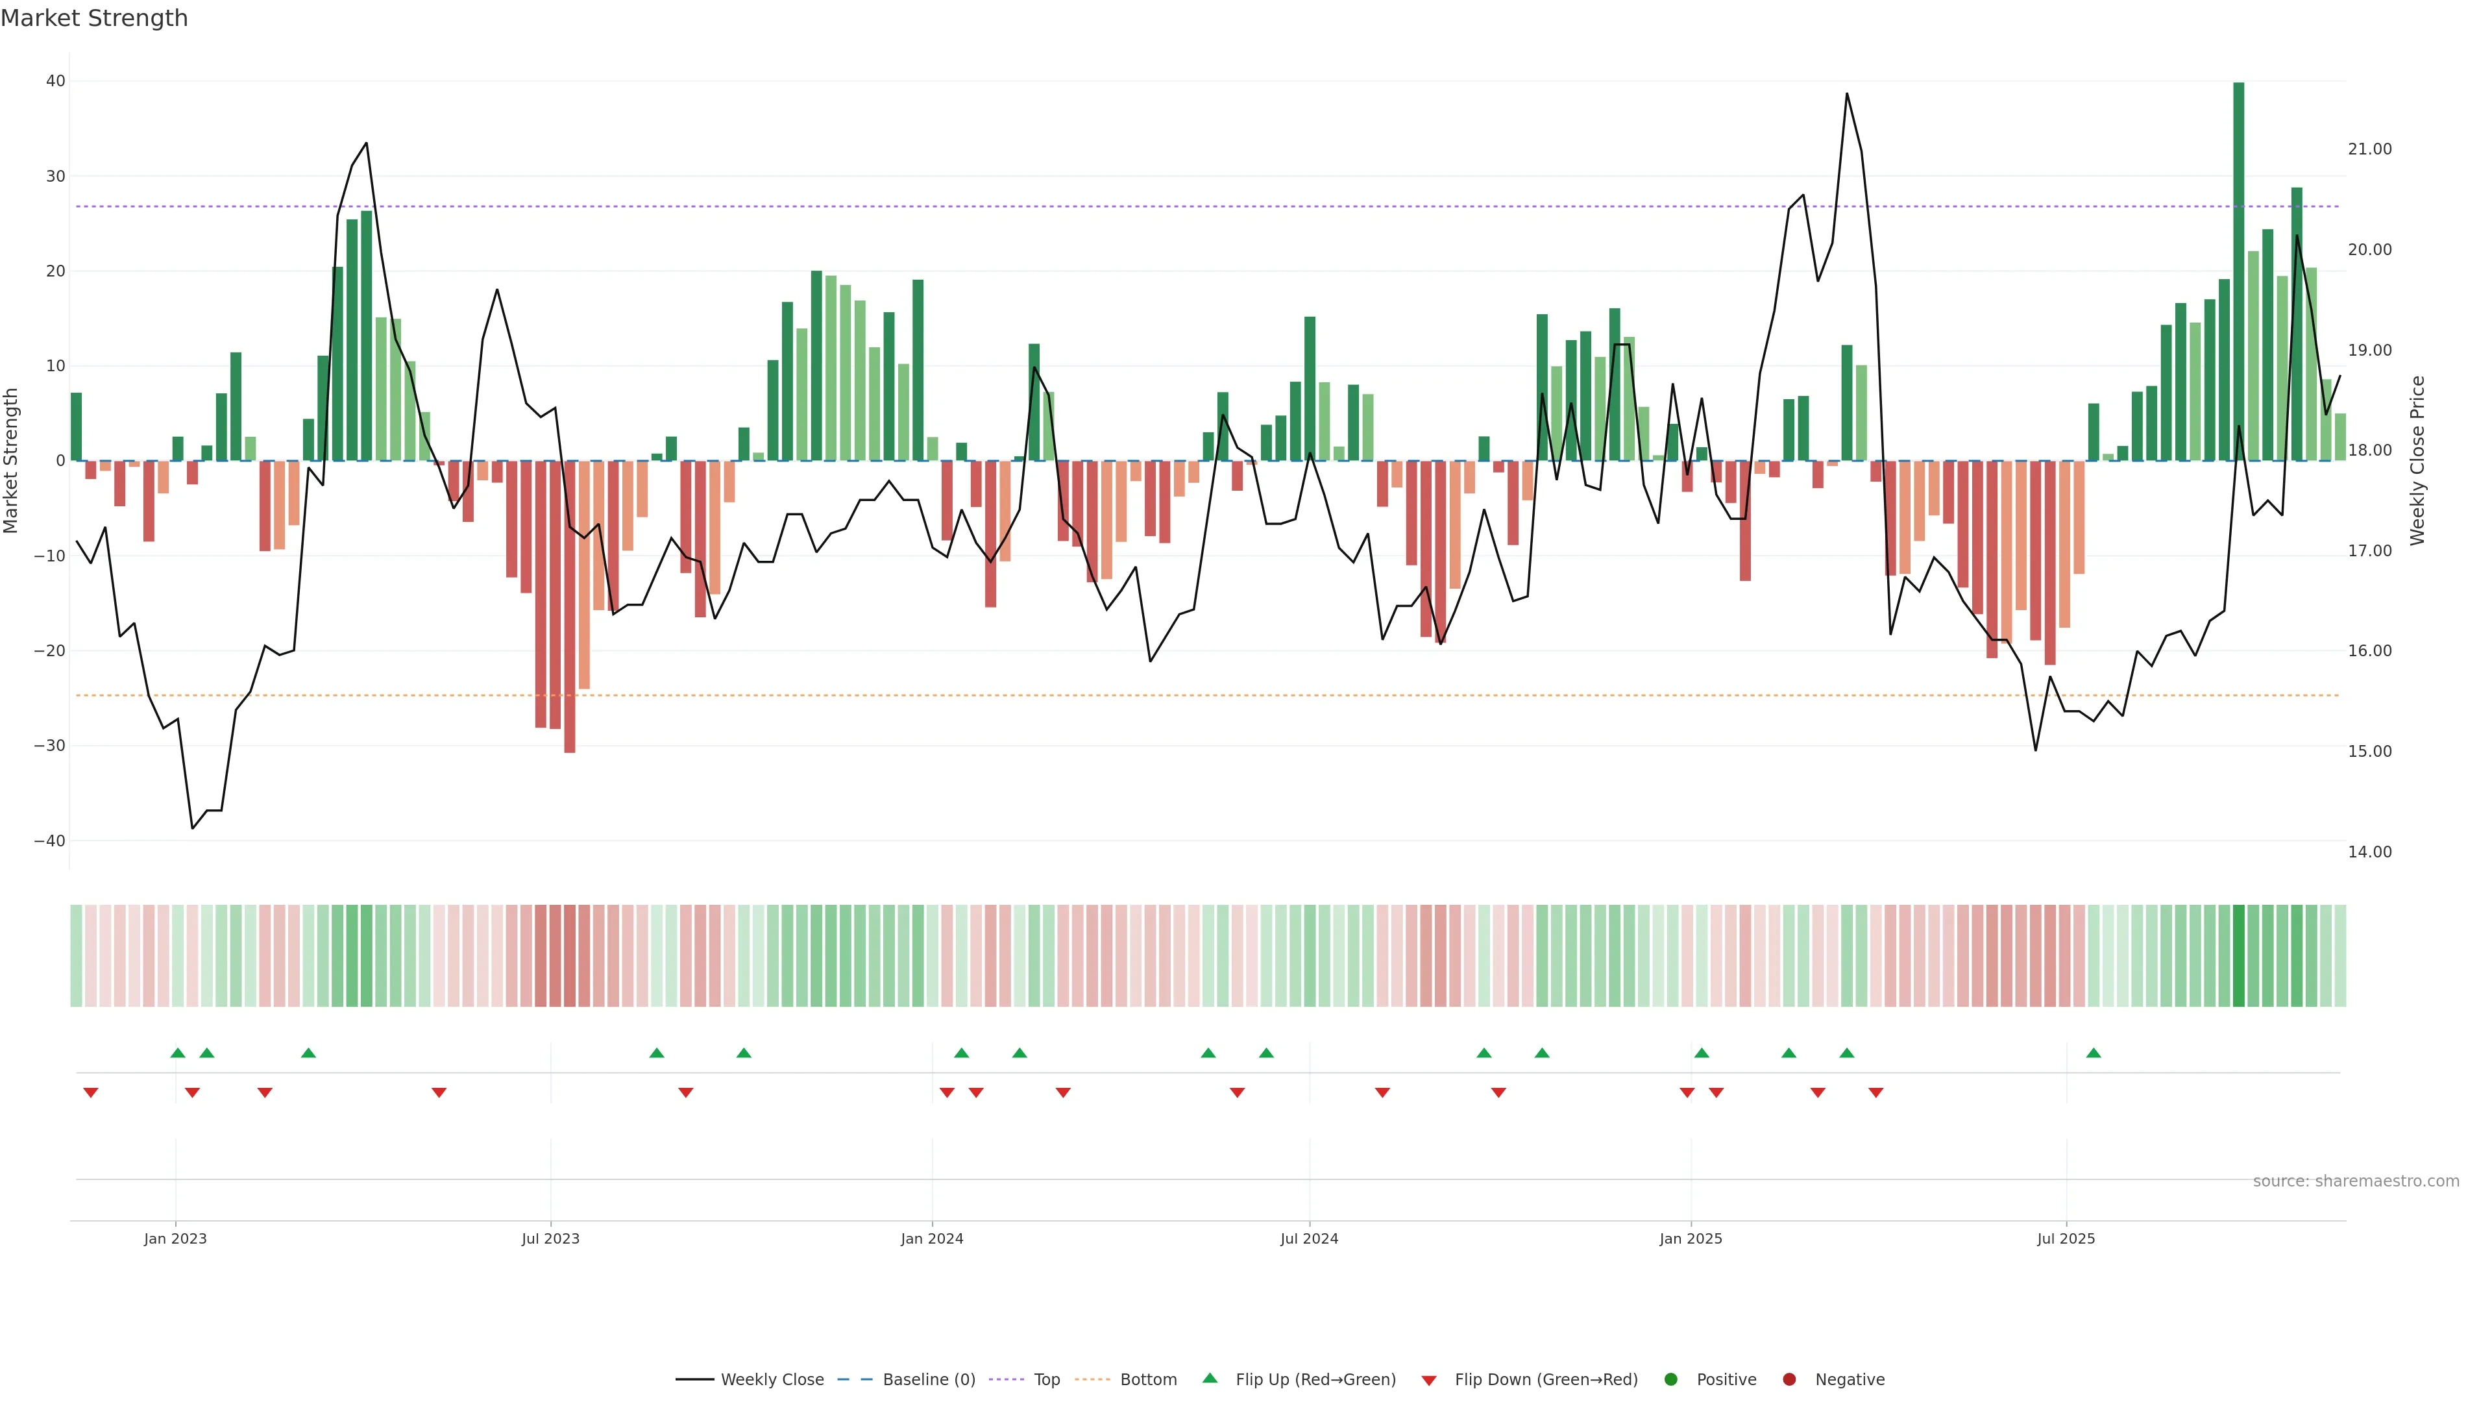Click the Flip Up green triangle legend icon
Viewport: 2492px width, 1402px height.
click(x=1209, y=1379)
